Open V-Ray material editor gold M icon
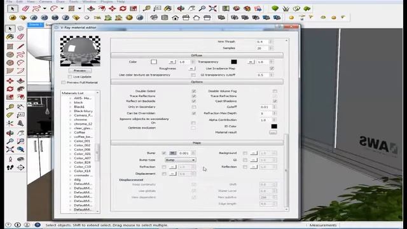 coord(13,18)
